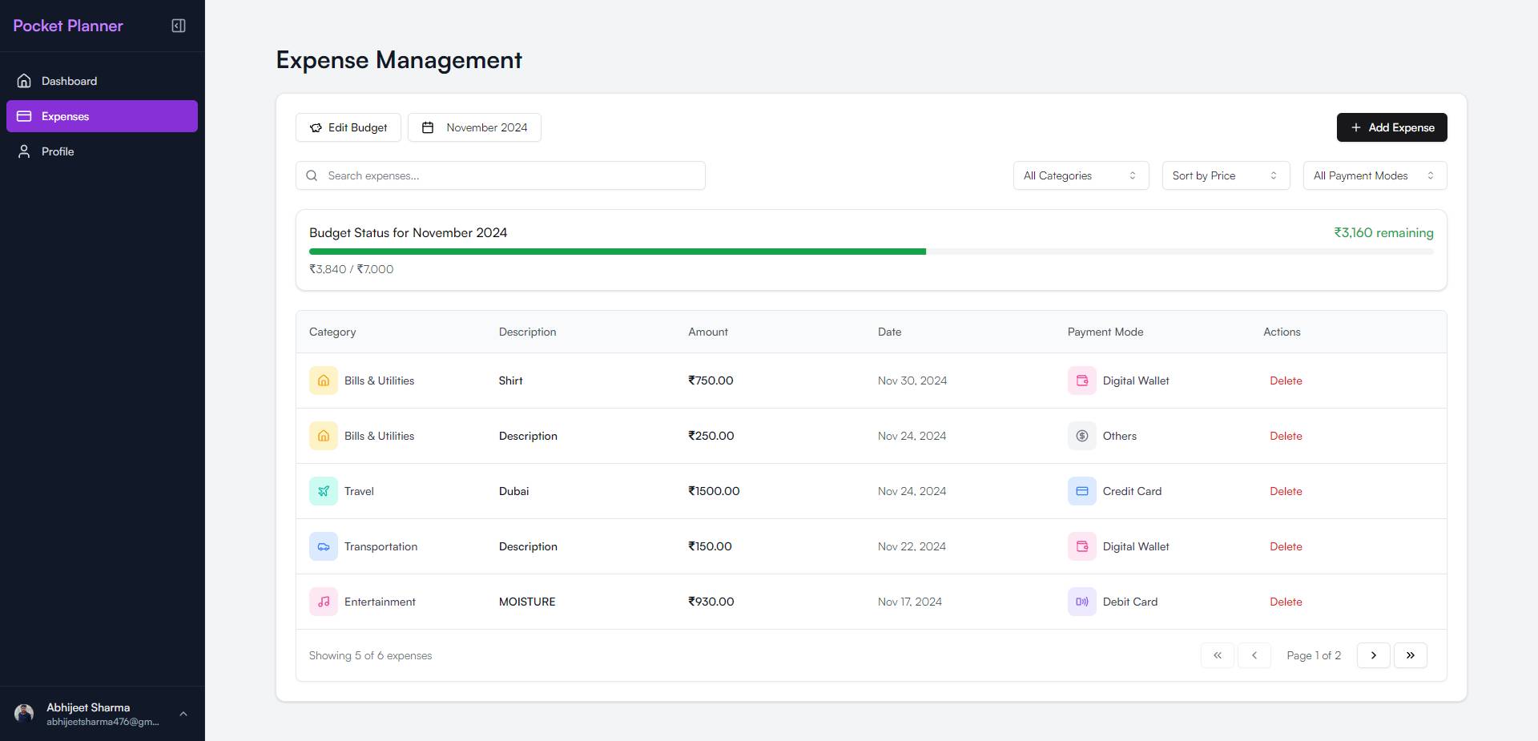Select the Dashboard home icon in sidebar
The width and height of the screenshot is (1538, 741).
[x=23, y=80]
